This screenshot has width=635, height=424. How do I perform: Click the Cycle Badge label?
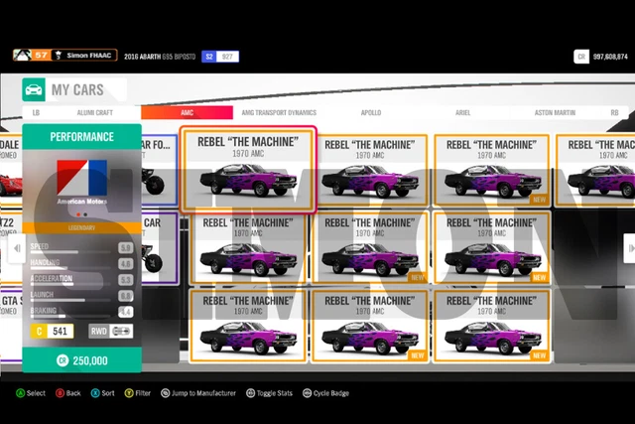[331, 393]
